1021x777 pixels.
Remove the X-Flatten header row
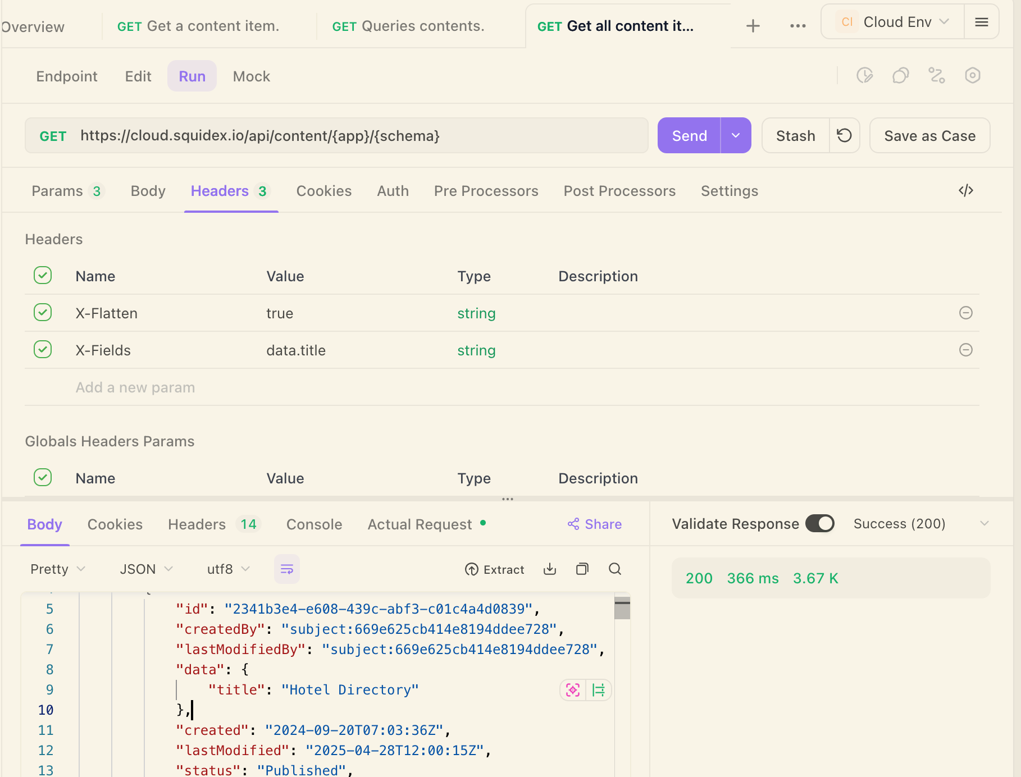(965, 313)
